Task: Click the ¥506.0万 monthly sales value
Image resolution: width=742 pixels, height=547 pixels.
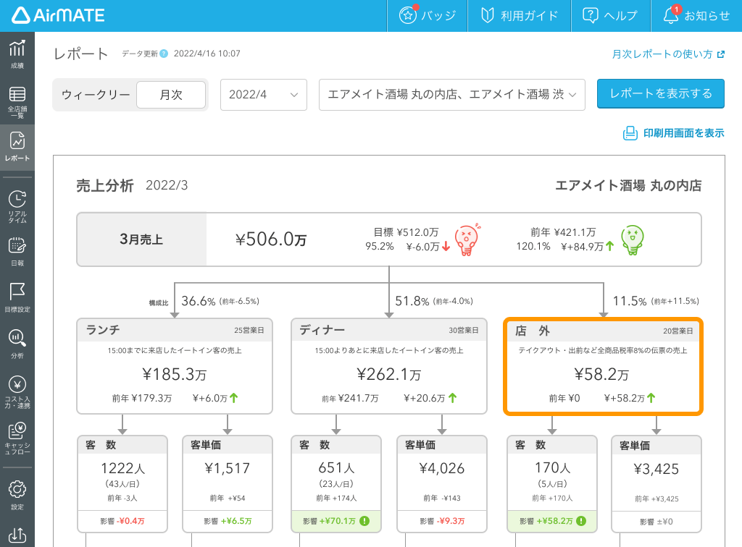Action: pyautogui.click(x=271, y=239)
